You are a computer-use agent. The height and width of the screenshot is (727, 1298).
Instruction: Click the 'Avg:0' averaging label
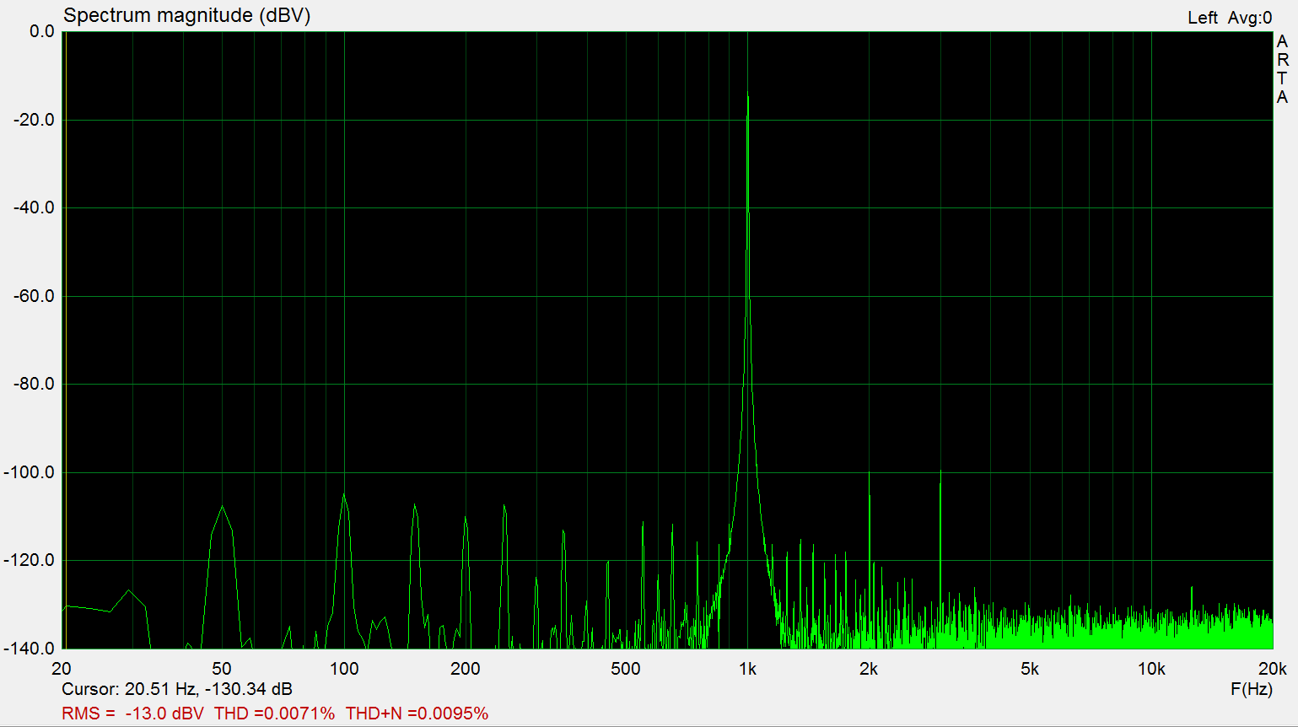pos(1250,18)
